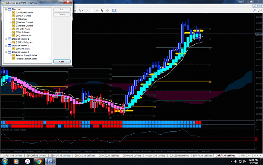Click the blue panel icon right of crosshair
263x165 pixels.
[x=114, y=11]
